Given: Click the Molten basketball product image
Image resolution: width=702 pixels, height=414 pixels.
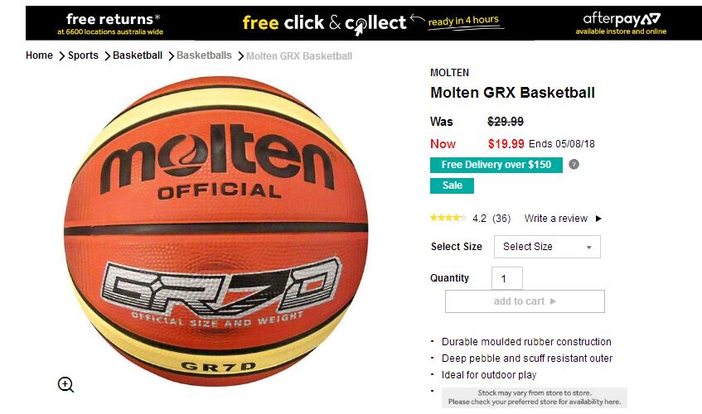Looking at the screenshot, I should click(x=215, y=231).
